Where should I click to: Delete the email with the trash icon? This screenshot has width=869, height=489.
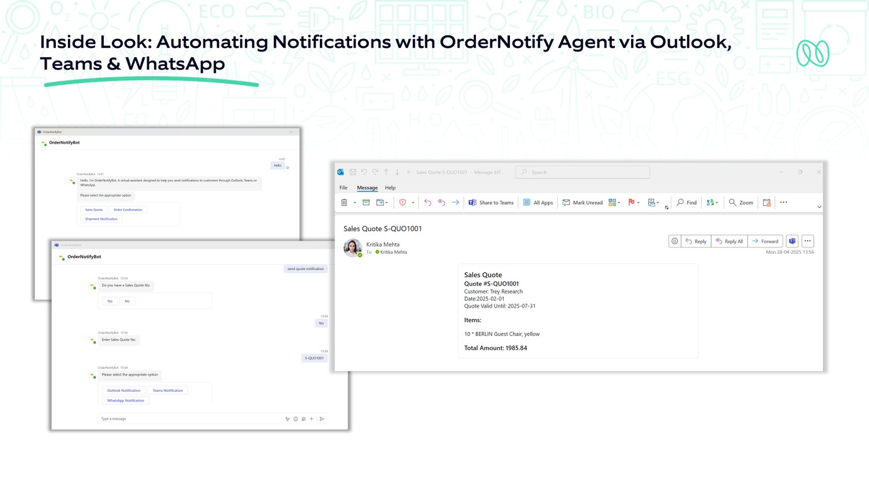[344, 202]
